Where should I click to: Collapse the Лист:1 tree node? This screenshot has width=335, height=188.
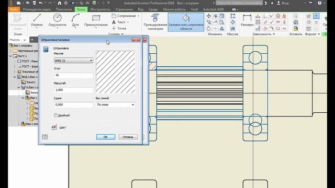(x=10, y=56)
